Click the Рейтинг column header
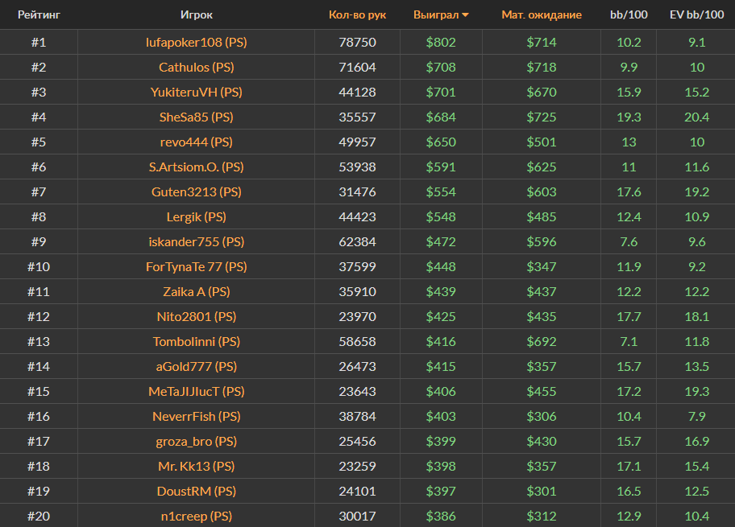 point(39,14)
